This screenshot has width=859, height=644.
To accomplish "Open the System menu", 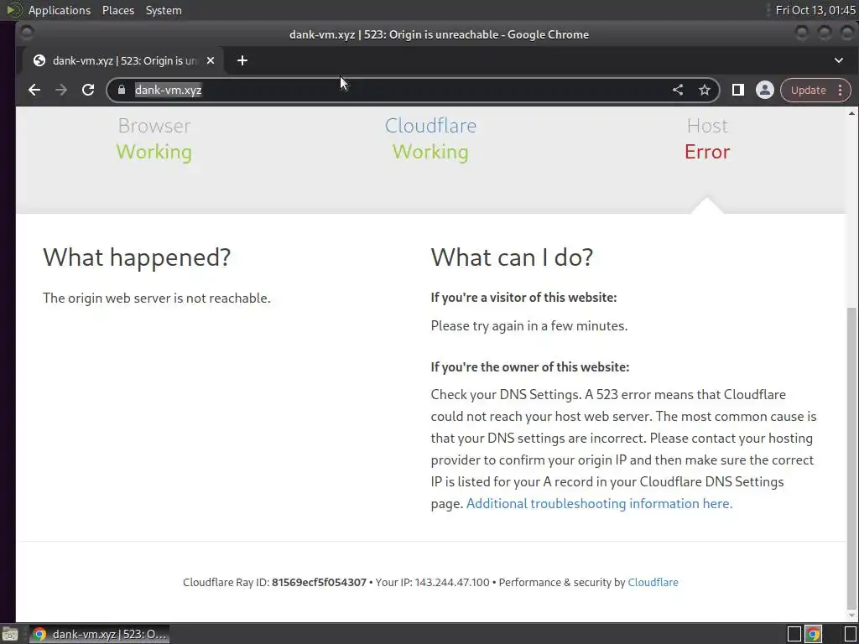I will tap(164, 10).
